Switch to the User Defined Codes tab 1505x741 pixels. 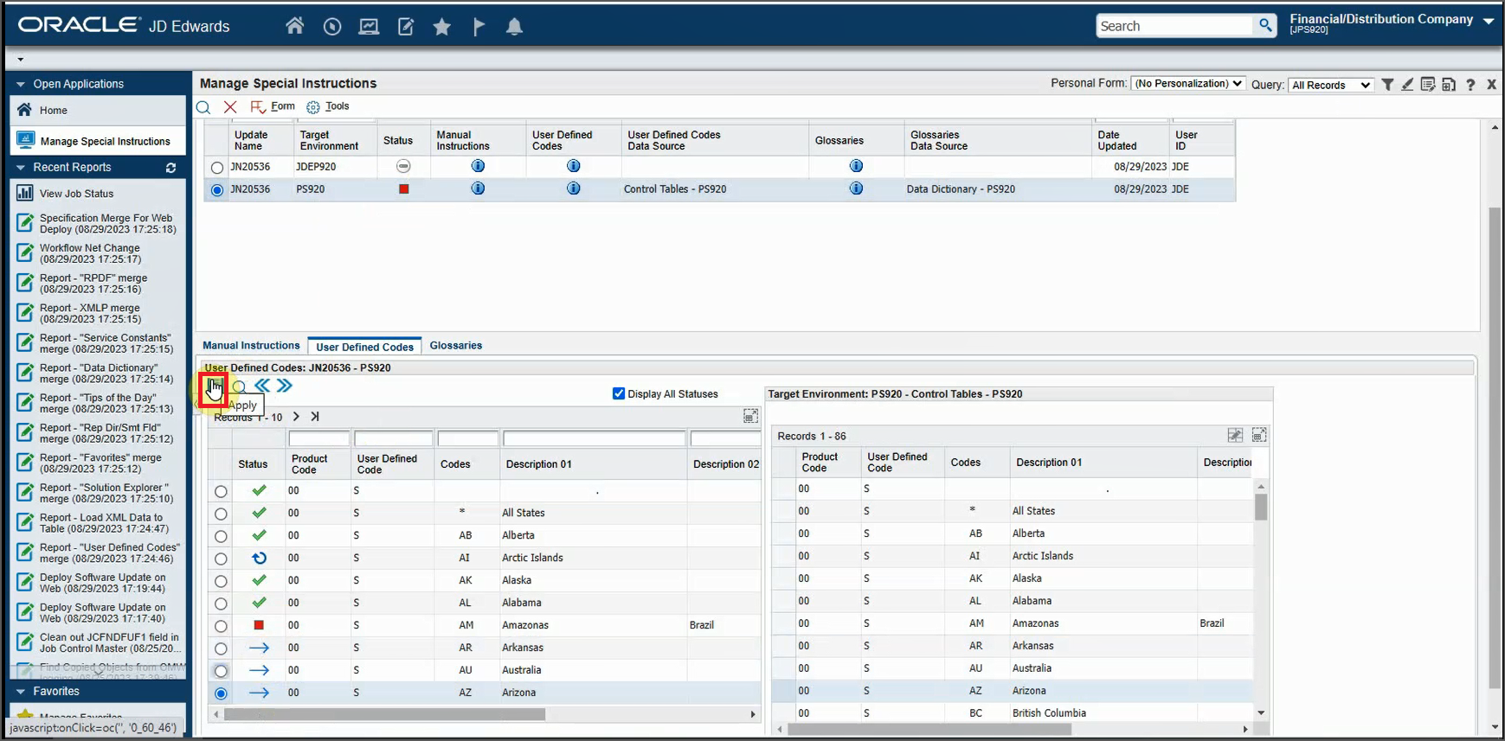pyautogui.click(x=364, y=347)
